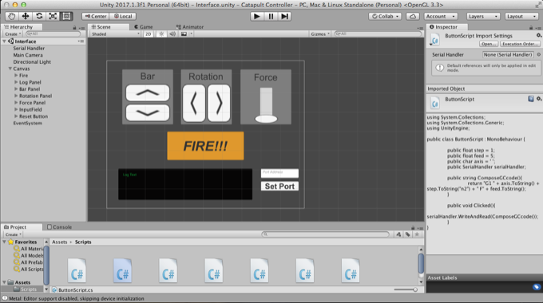Click the Inspector panel lock icon
This screenshot has height=303, width=543.
(x=531, y=27)
